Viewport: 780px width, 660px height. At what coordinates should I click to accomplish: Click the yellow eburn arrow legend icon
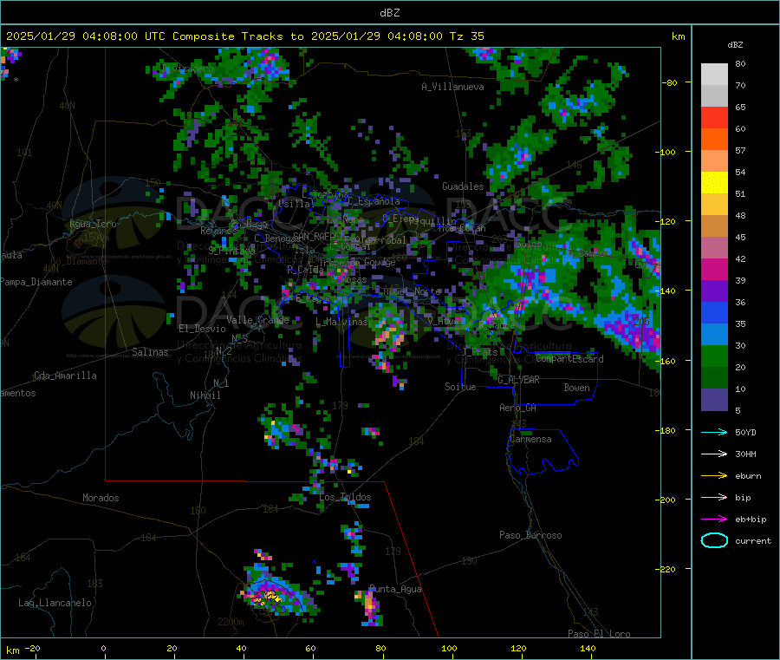[x=714, y=476]
